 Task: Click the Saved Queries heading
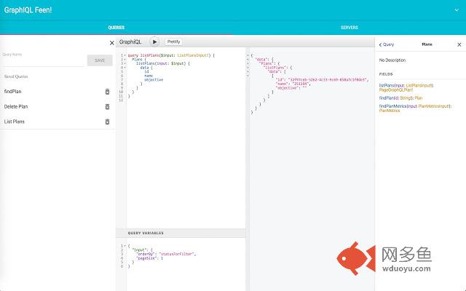pyautogui.click(x=16, y=76)
